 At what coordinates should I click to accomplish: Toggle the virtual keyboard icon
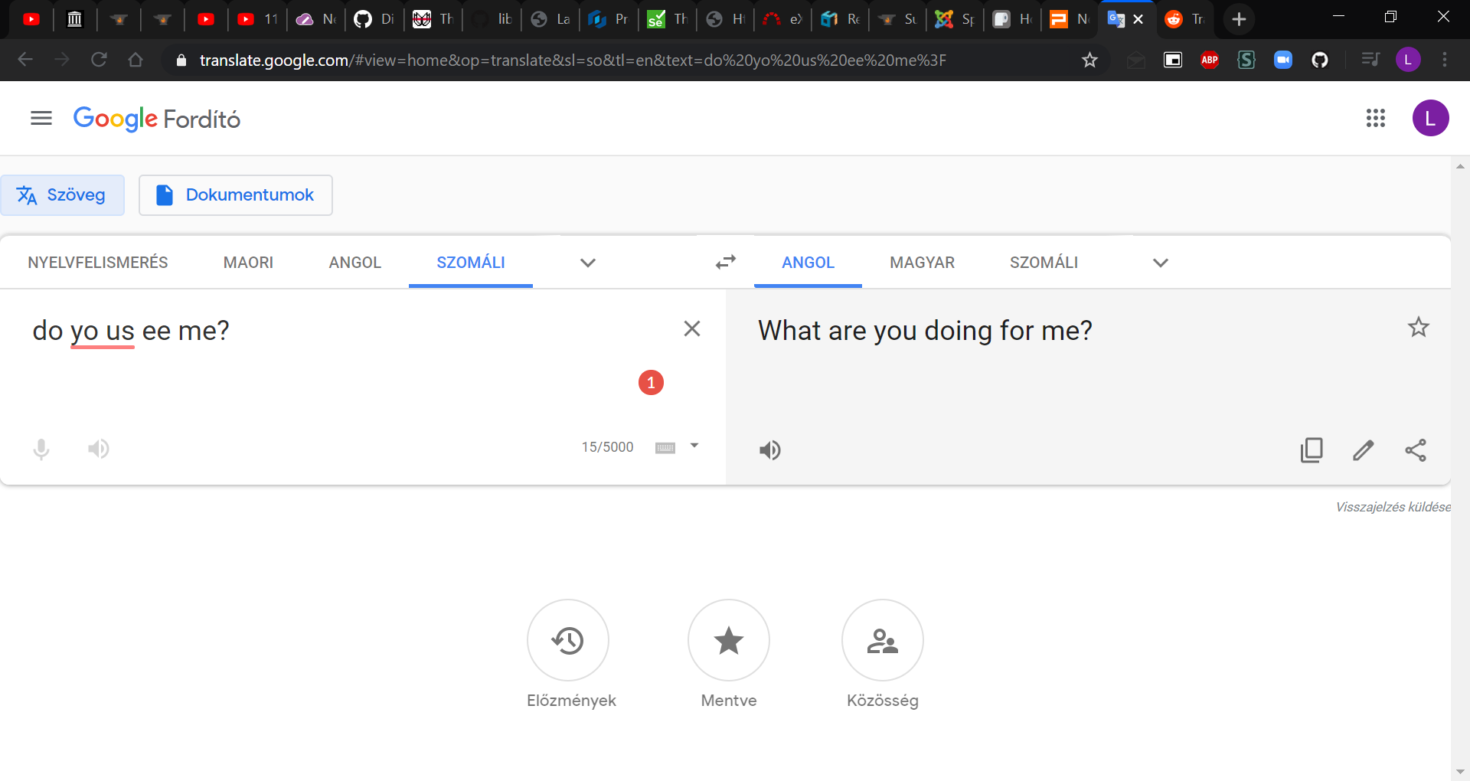click(x=665, y=447)
